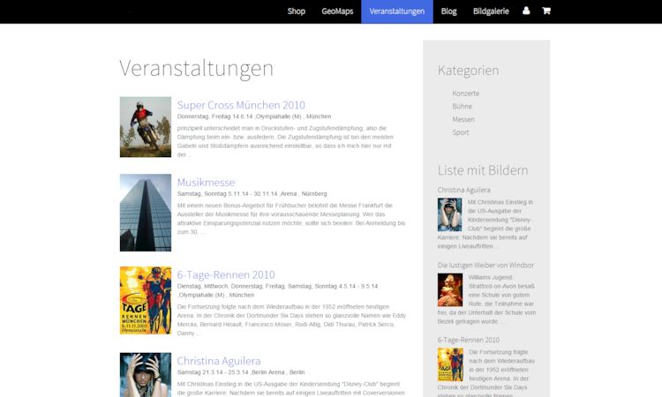Open Die lustigen Weiber von Windsor sidebar link
Image resolution: width=662 pixels, height=397 pixels.
pyautogui.click(x=486, y=265)
